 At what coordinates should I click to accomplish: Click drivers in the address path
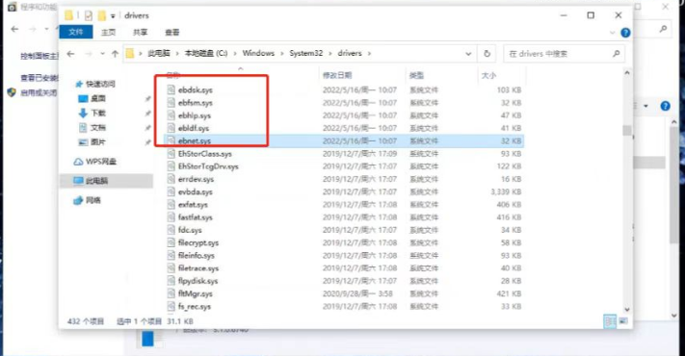[350, 53]
